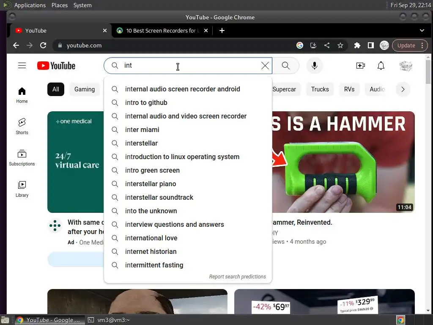Bookmark this tab with the star
Screen dimensions: 433x325
point(340,45)
